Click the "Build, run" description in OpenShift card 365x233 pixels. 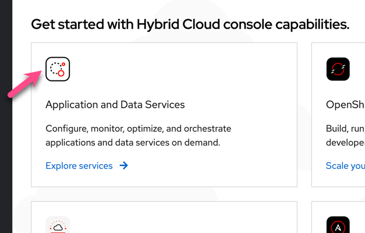[x=345, y=128]
